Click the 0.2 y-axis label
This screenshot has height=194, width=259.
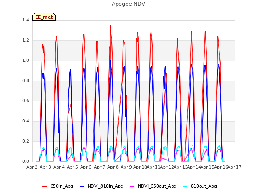(25, 141)
